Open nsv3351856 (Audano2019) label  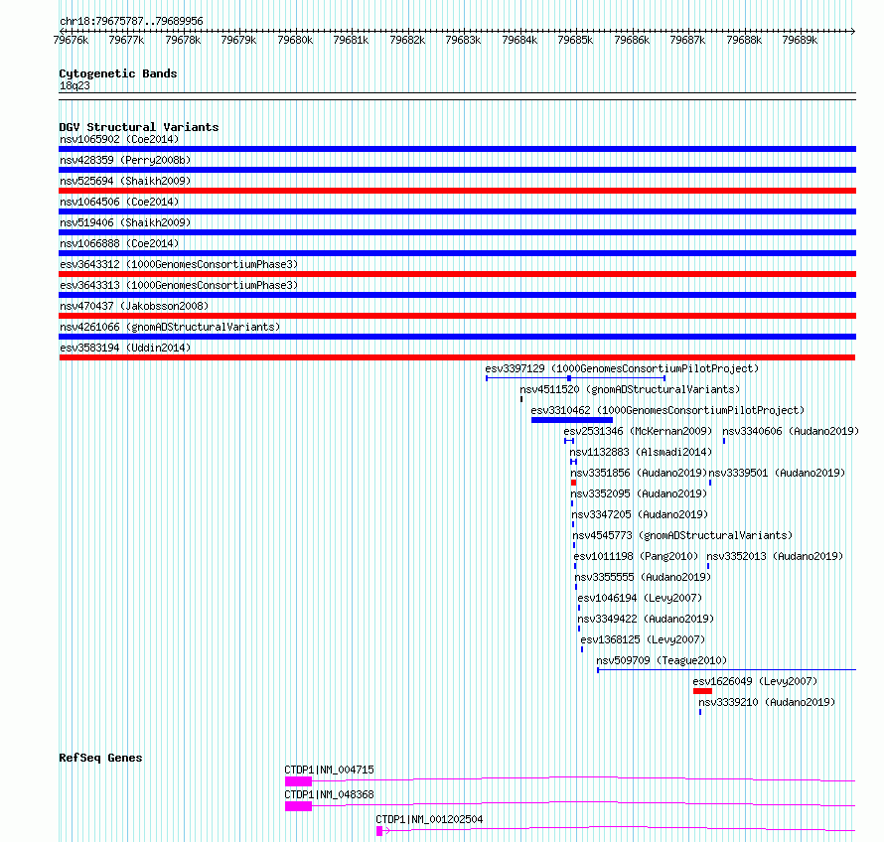(x=639, y=473)
